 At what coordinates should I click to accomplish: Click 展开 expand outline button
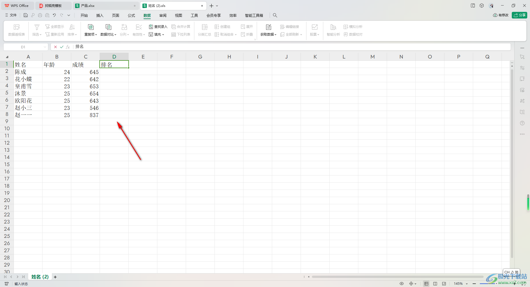click(247, 27)
